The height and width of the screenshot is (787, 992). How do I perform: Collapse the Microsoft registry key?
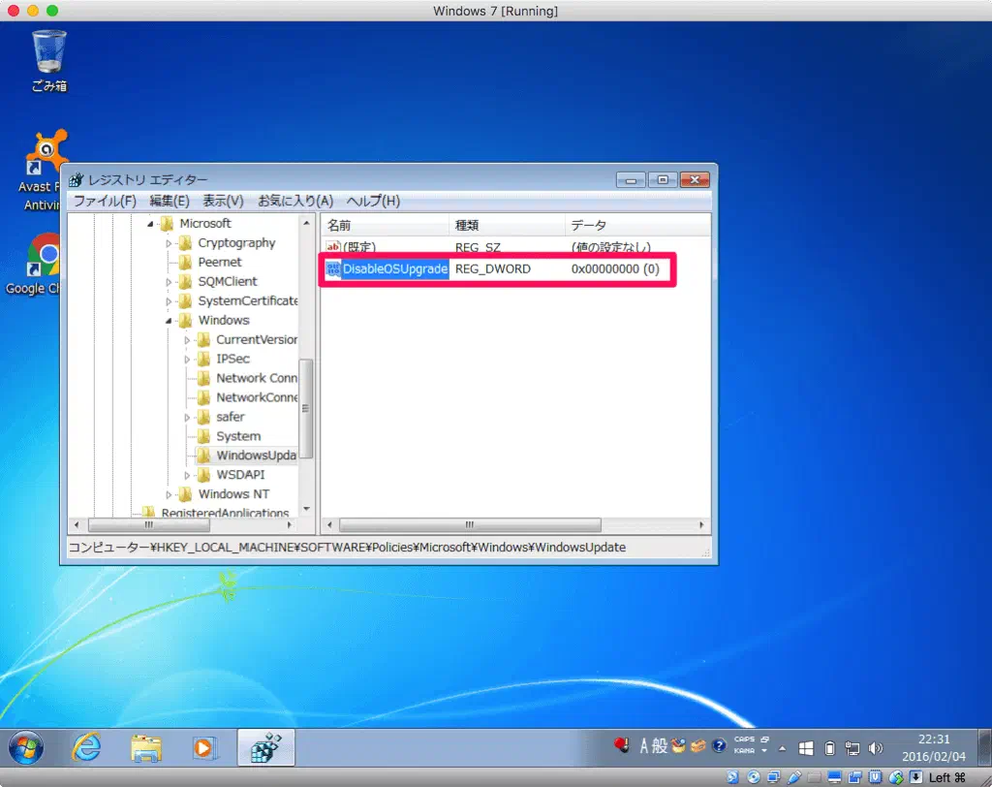151,224
